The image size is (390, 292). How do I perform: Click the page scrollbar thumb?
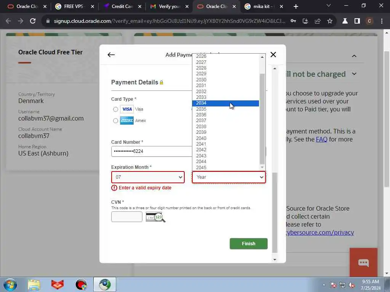[387, 119]
